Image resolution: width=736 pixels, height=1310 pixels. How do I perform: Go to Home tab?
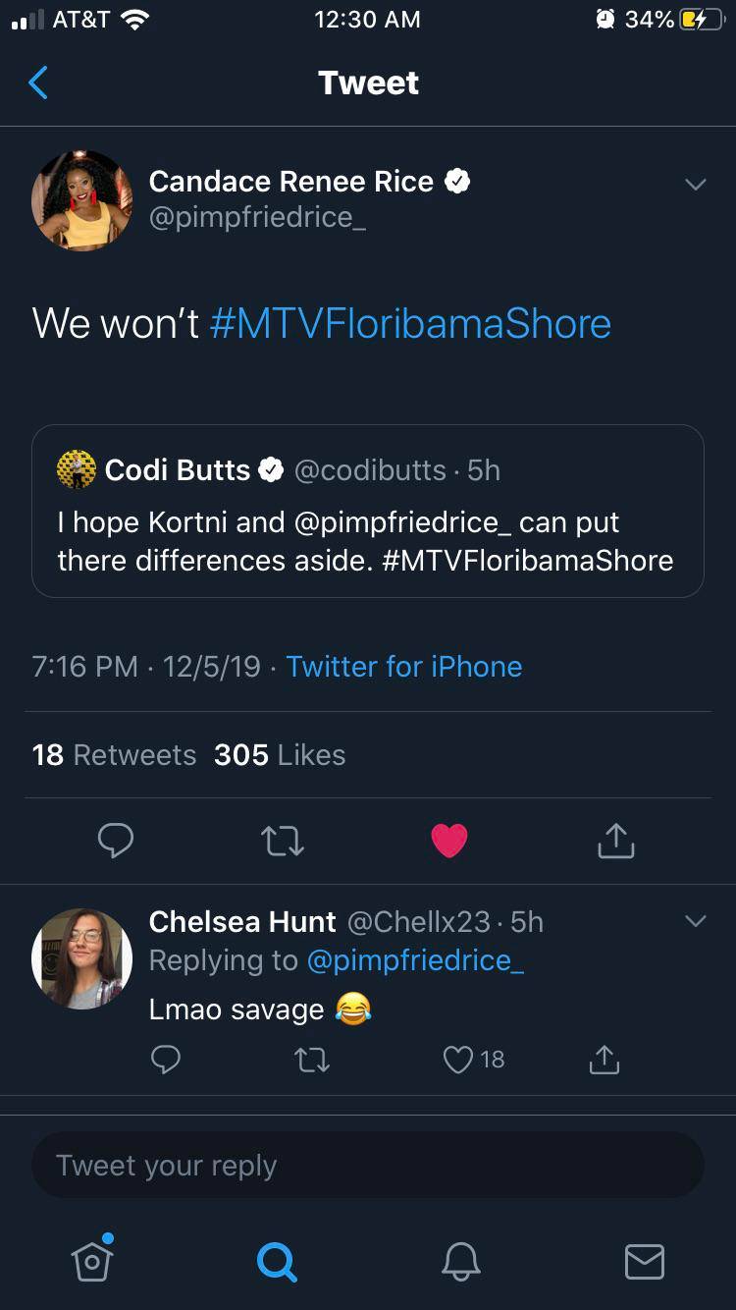pyautogui.click(x=92, y=1259)
